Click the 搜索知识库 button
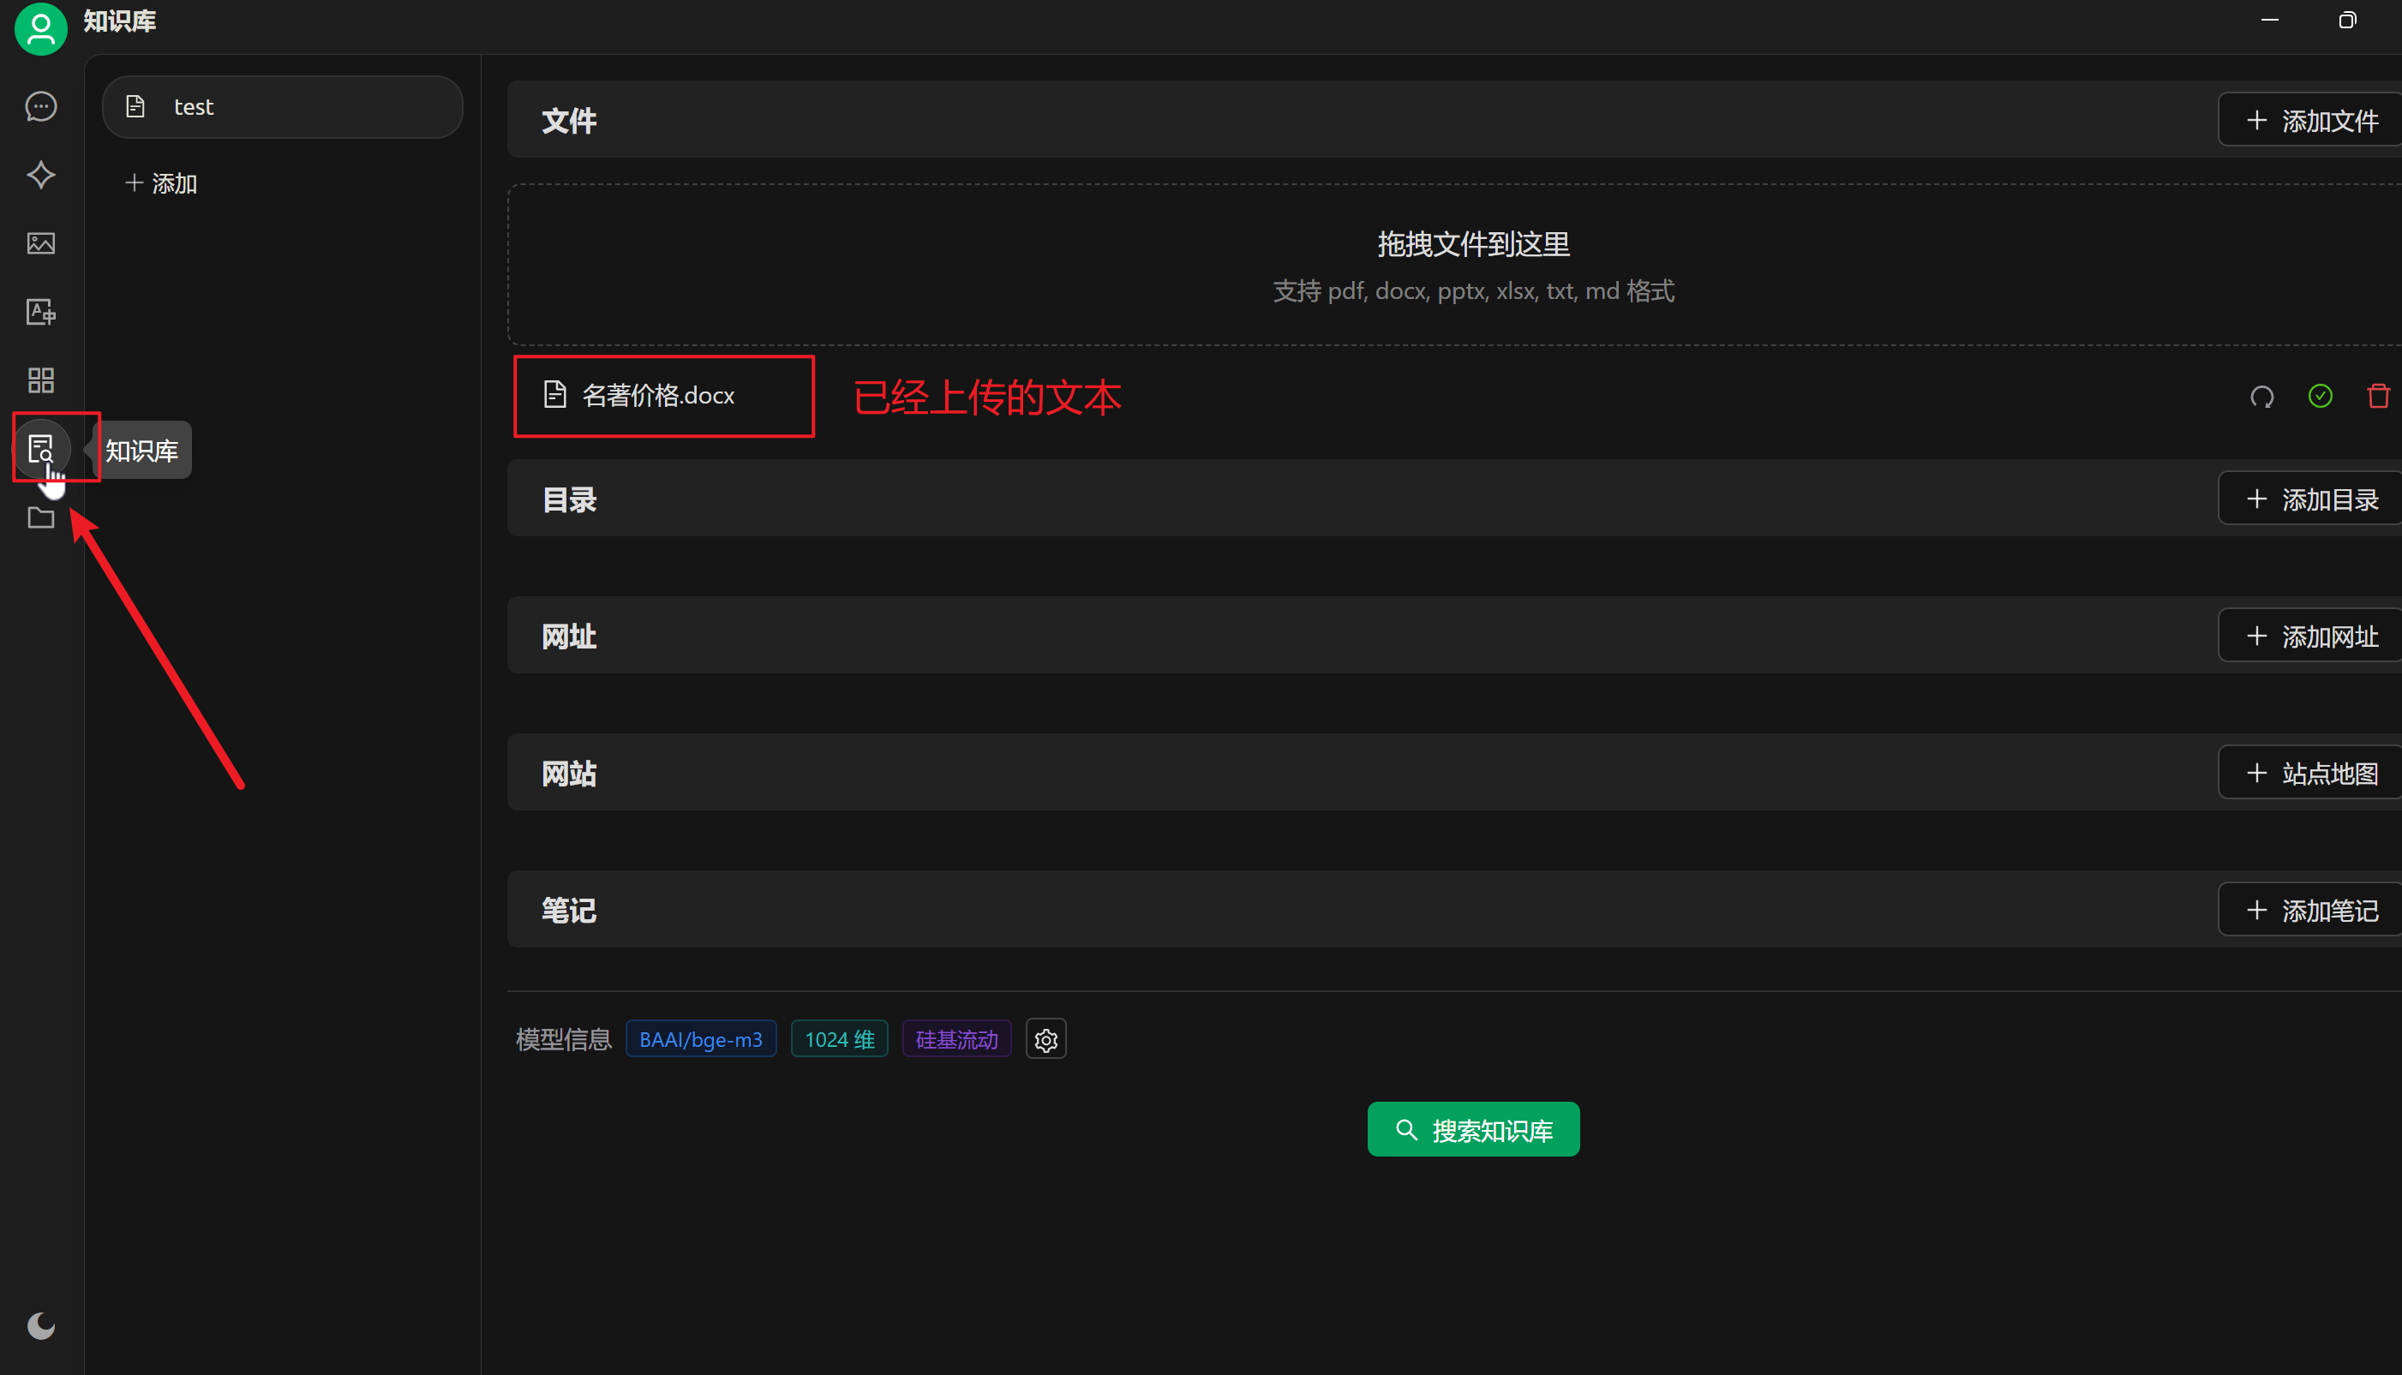 click(1473, 1130)
